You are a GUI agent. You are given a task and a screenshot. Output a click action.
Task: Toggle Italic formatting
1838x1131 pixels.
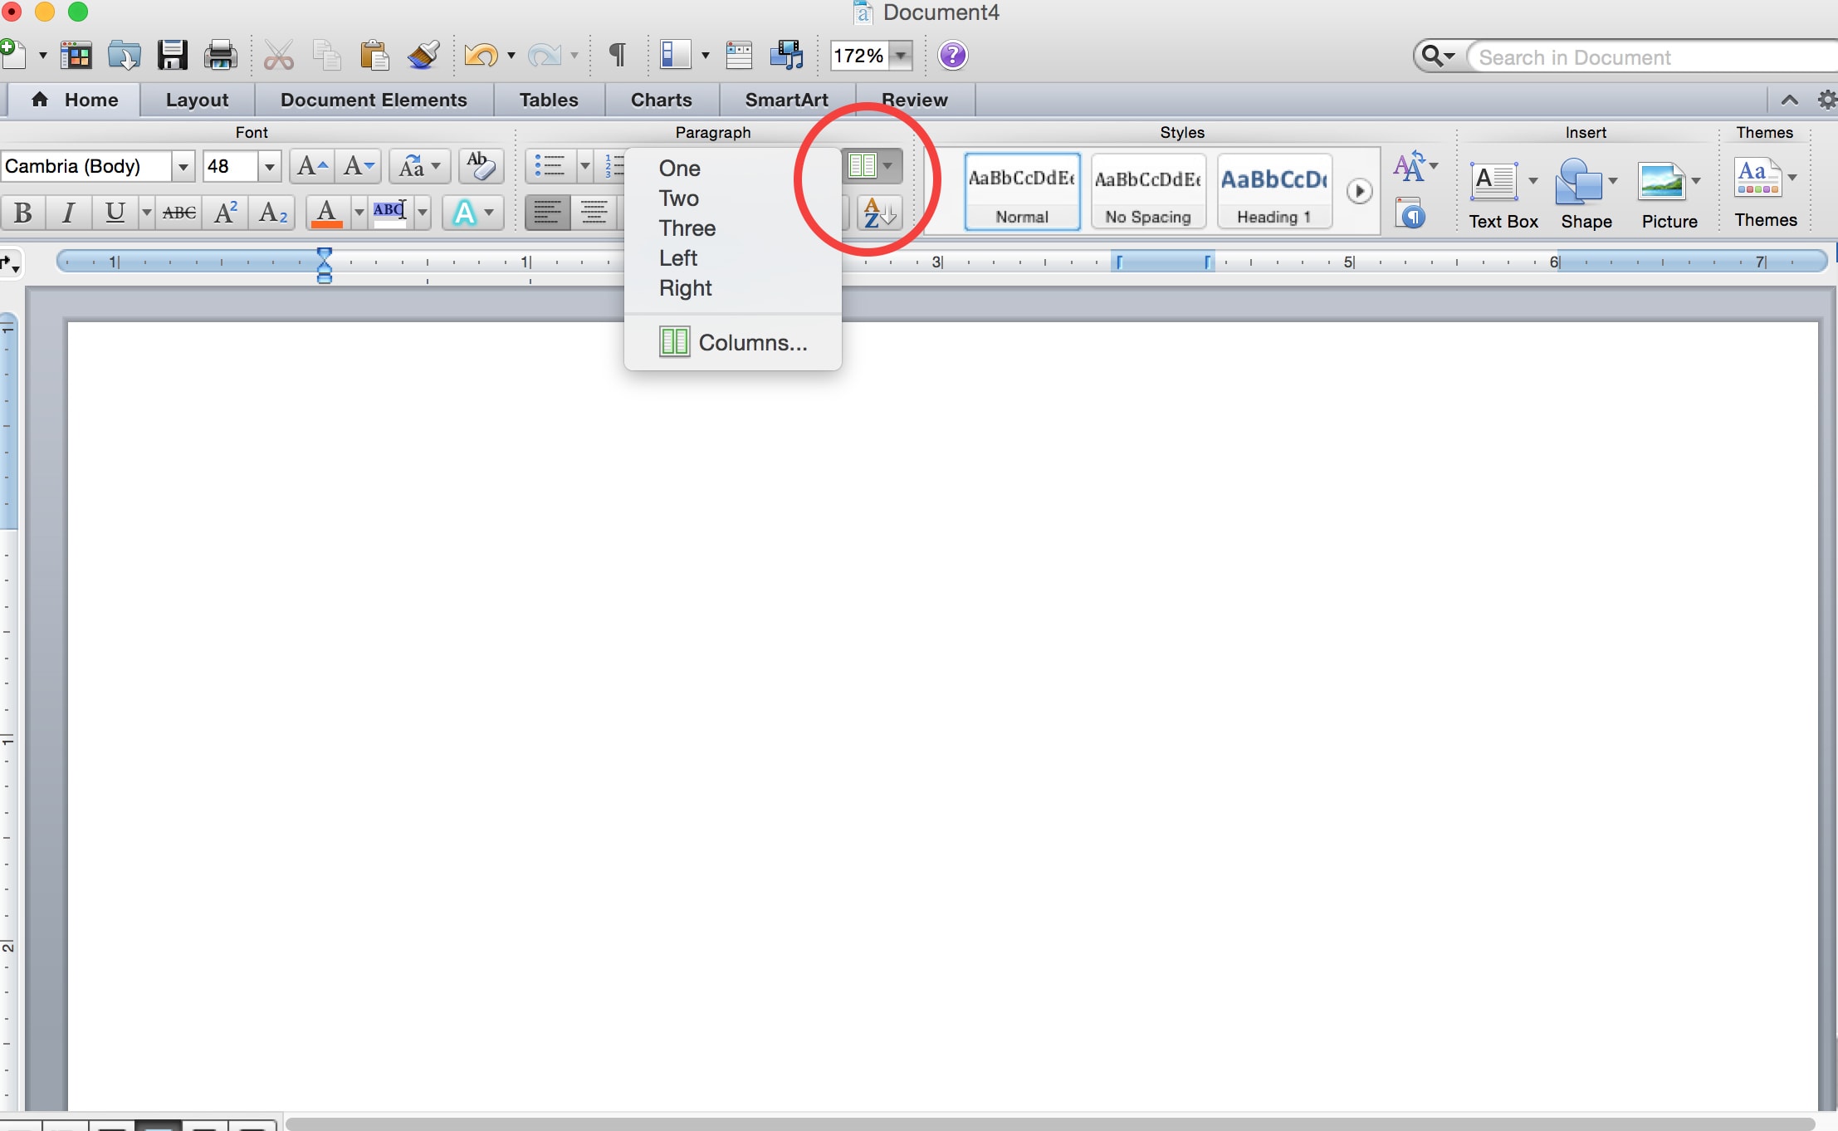click(x=69, y=213)
